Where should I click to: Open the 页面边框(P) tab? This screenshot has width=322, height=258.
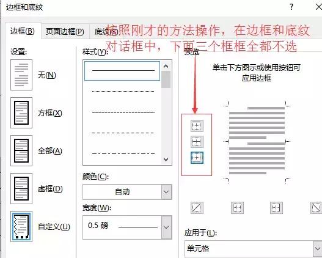tap(65, 32)
